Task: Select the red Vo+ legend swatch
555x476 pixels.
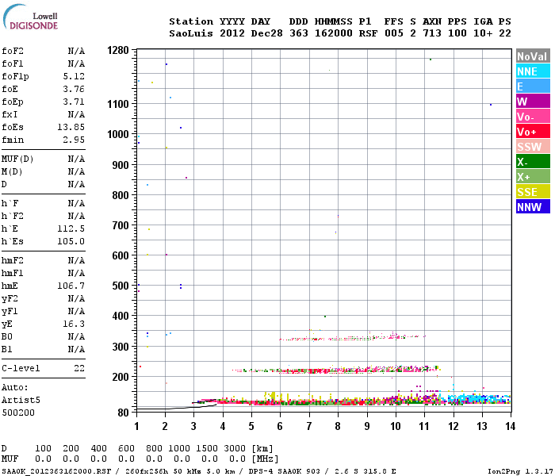Action: pyautogui.click(x=533, y=132)
